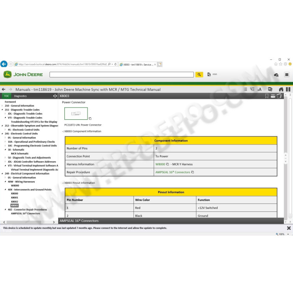This screenshot has height=293, width=293.
Task: Click the multi-window icon in manual toolbar
Action: pyautogui.click(x=270, y=89)
